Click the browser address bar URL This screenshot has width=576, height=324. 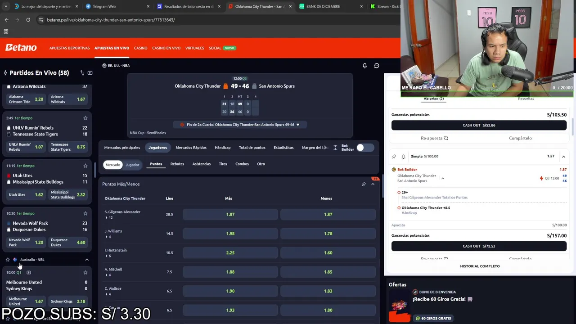point(111,20)
